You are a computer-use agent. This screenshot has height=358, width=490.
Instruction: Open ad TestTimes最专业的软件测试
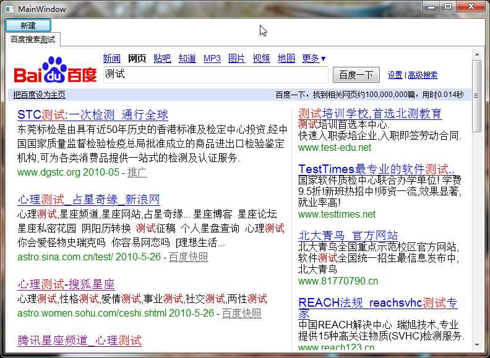[x=376, y=169]
